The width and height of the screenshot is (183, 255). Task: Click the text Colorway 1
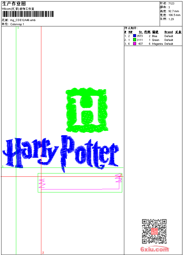coord(17,24)
